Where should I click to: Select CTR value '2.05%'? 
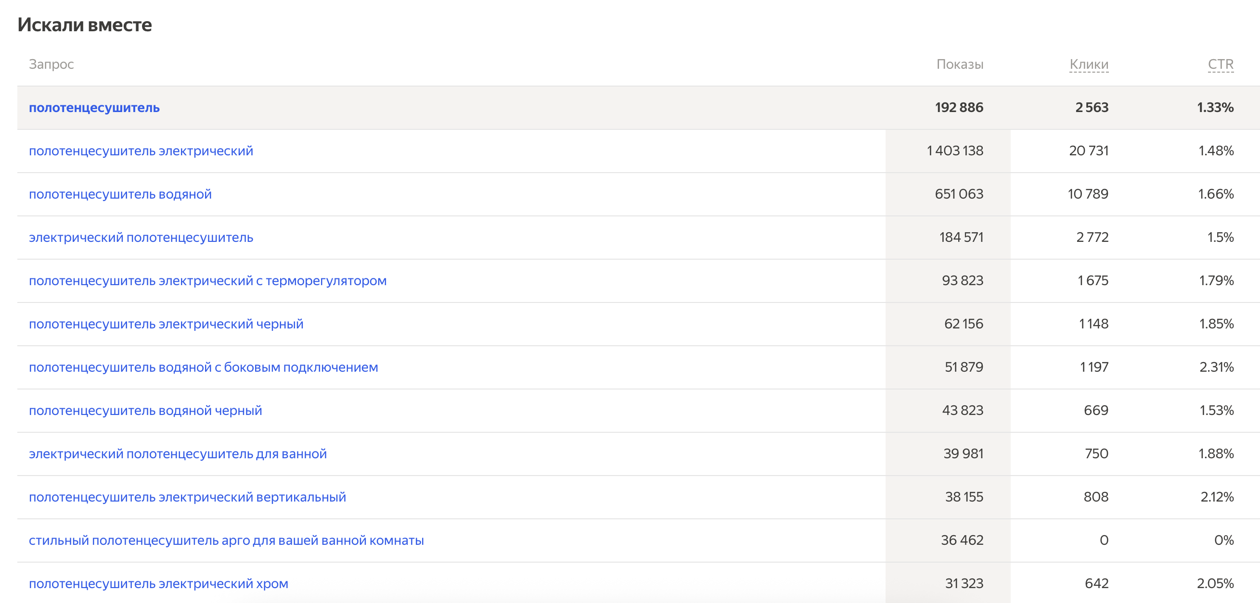tap(1215, 584)
